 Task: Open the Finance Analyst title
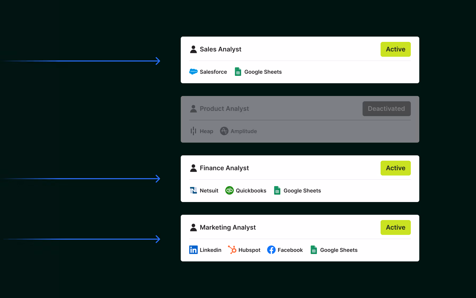pos(224,168)
